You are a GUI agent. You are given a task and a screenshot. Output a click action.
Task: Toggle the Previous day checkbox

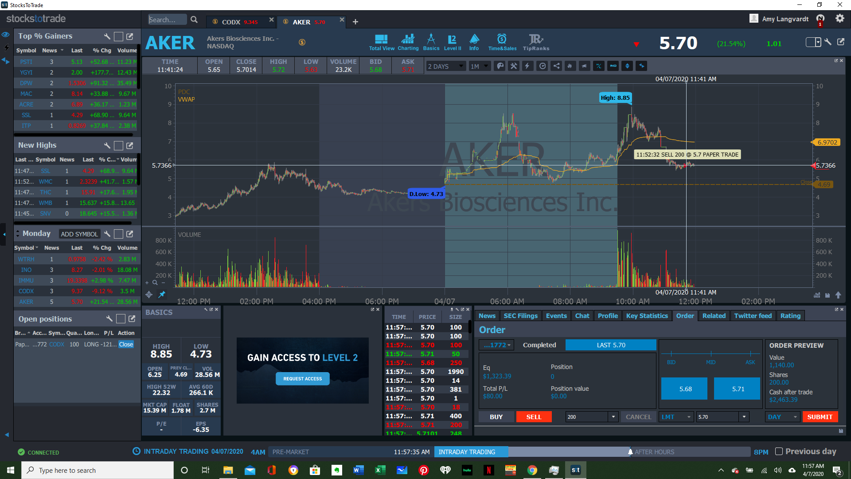click(779, 452)
